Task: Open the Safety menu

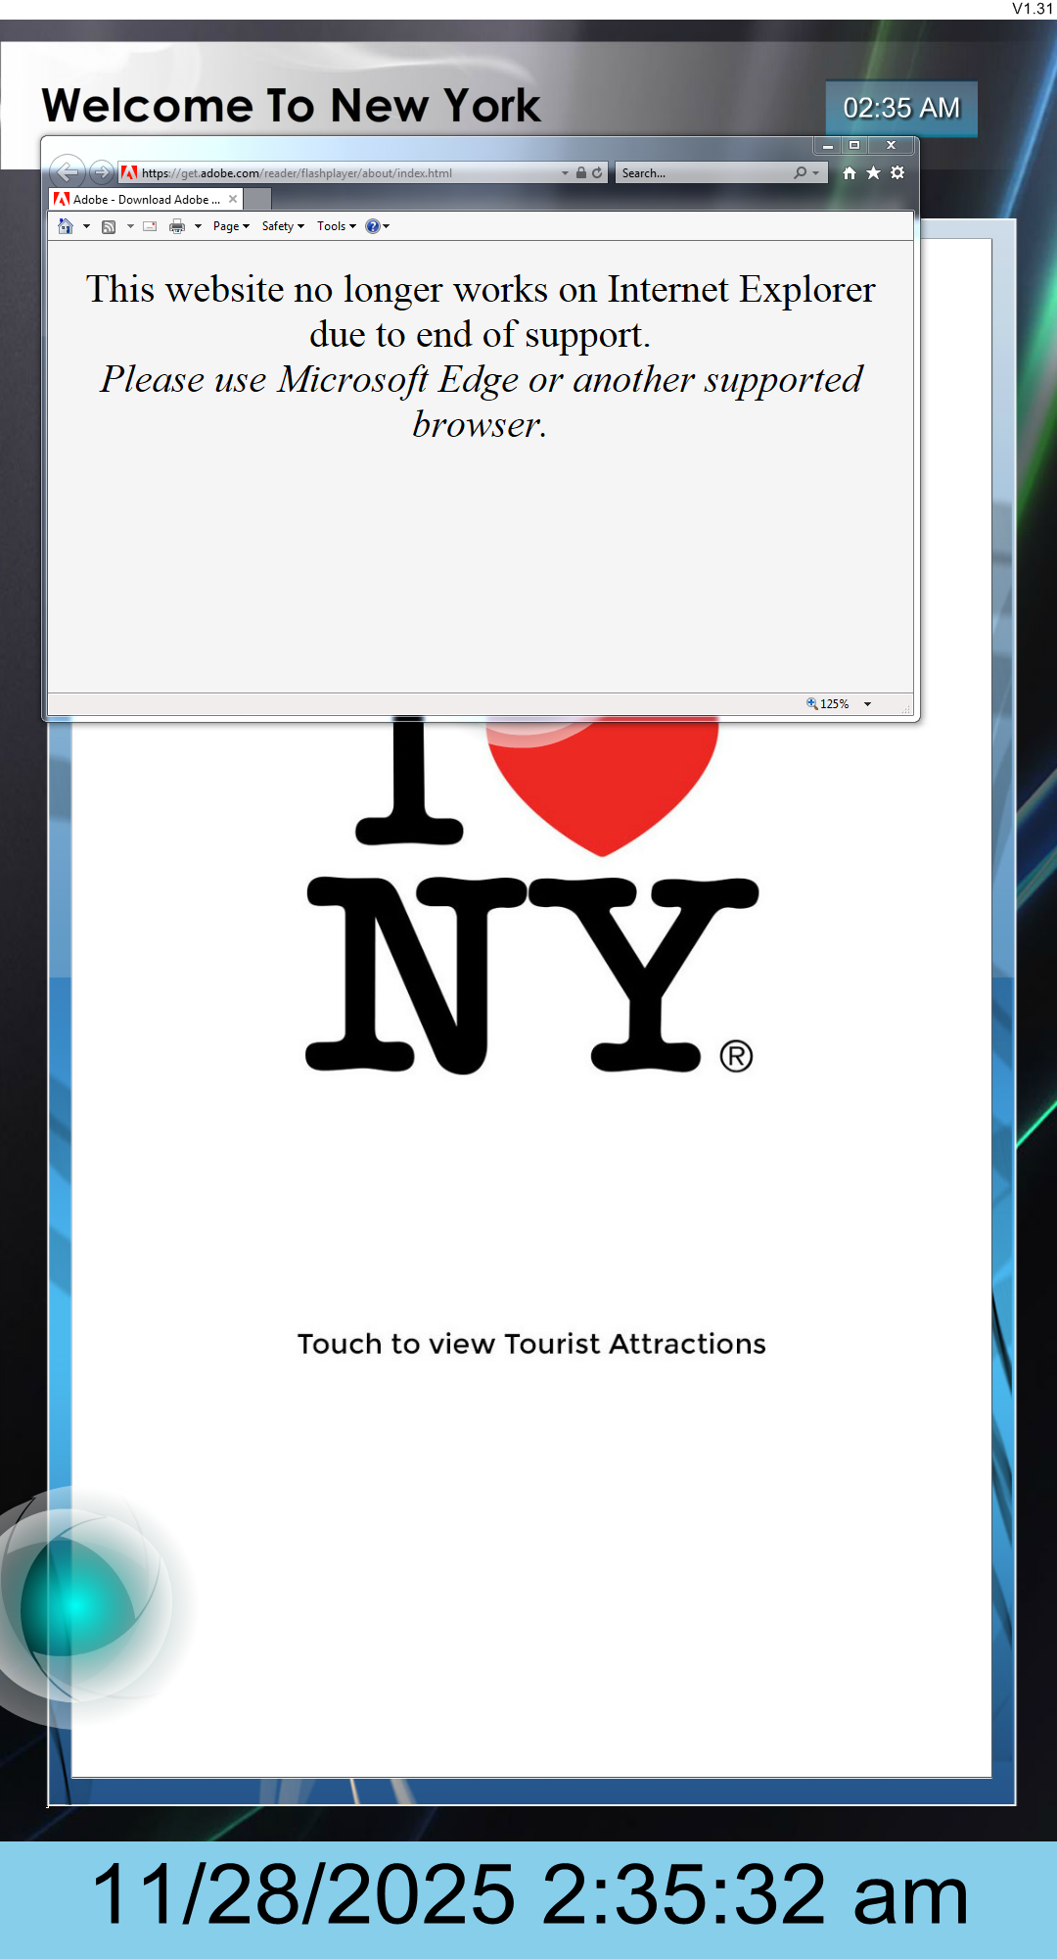Action: 283,226
